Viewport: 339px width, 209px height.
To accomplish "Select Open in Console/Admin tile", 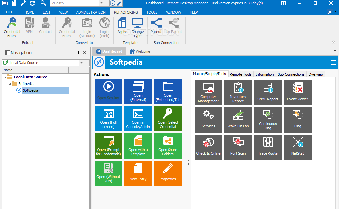I will pyautogui.click(x=138, y=119).
